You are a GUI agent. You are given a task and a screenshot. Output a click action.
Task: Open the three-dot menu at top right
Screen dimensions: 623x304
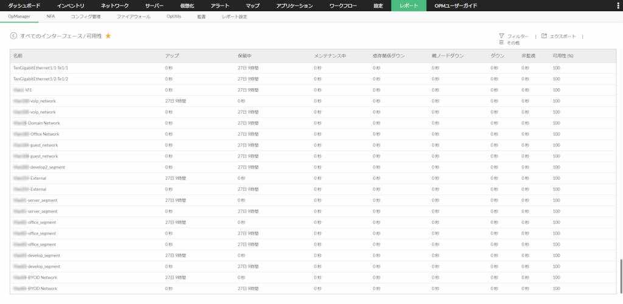pos(617,5)
